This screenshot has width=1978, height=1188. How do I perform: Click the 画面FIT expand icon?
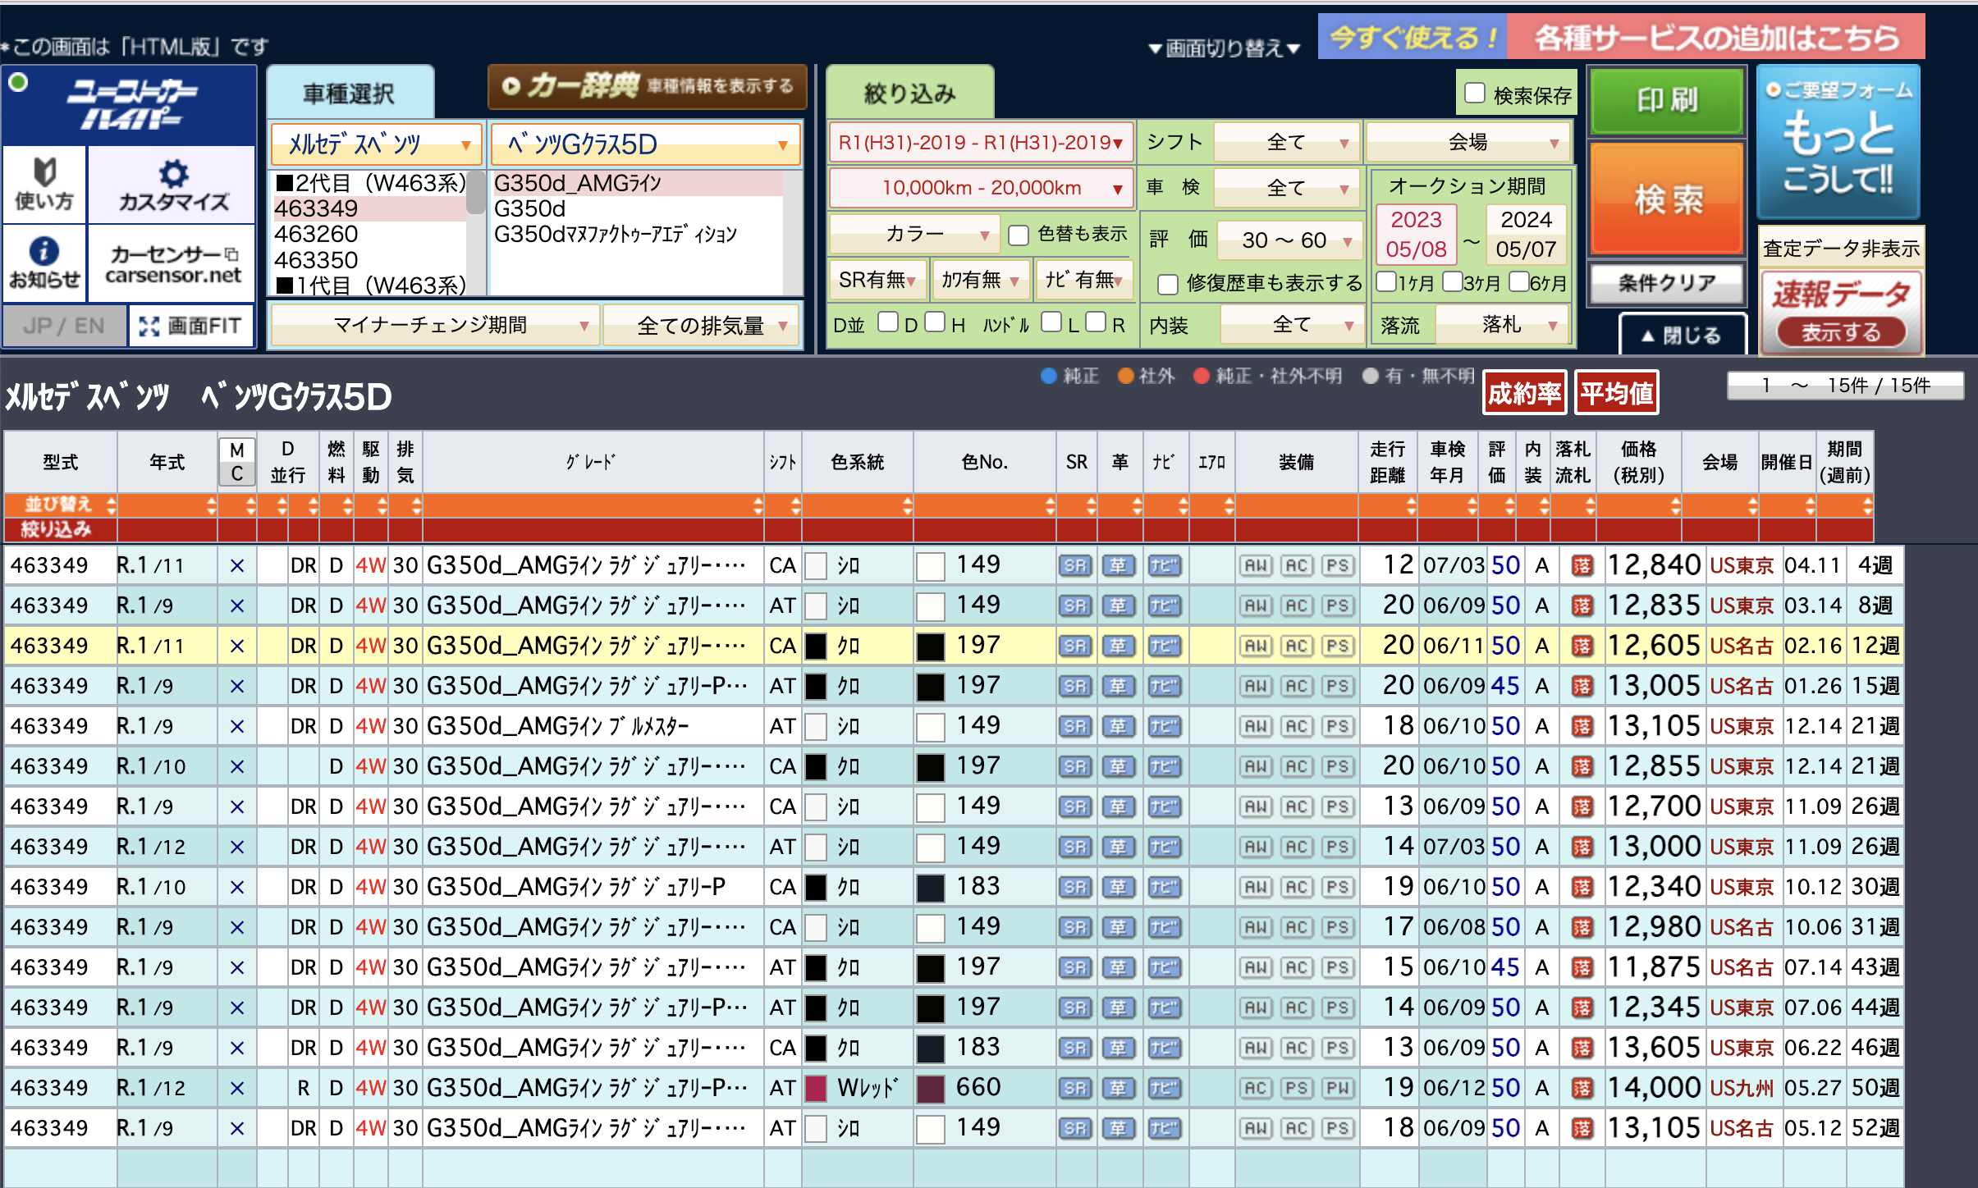click(191, 326)
